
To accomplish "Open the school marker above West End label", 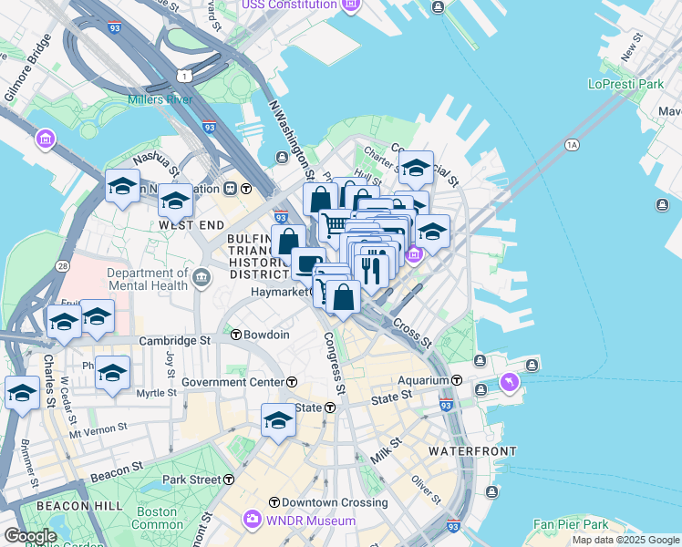I will point(175,201).
